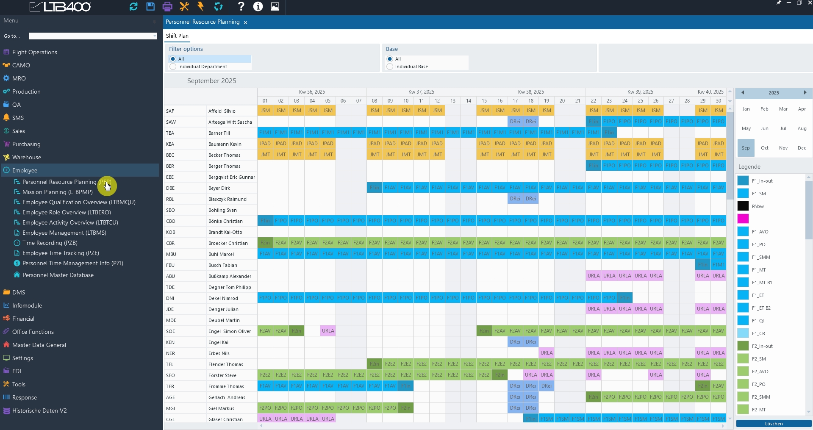
Task: Click the save disk icon
Action: click(150, 6)
